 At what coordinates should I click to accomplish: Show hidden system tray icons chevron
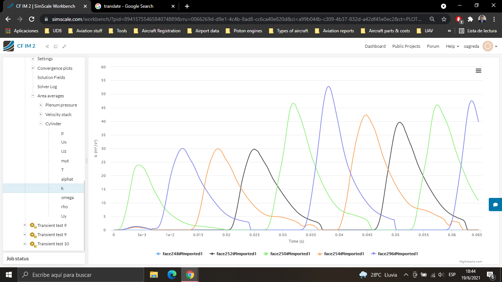coord(406,275)
